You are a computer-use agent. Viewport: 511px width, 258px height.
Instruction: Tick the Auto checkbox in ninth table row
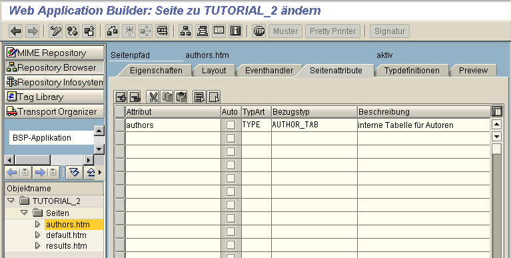coord(231,232)
